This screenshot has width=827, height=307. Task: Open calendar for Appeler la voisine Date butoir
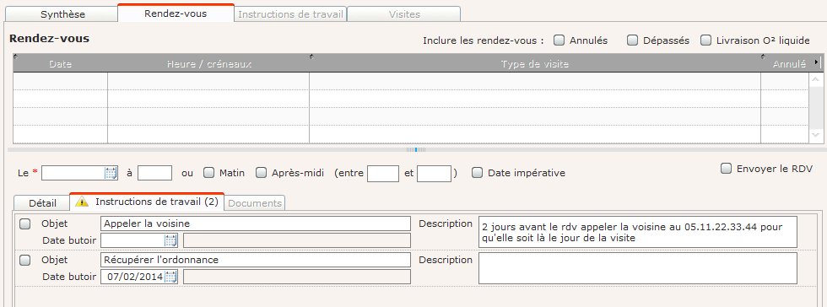pyautogui.click(x=170, y=240)
